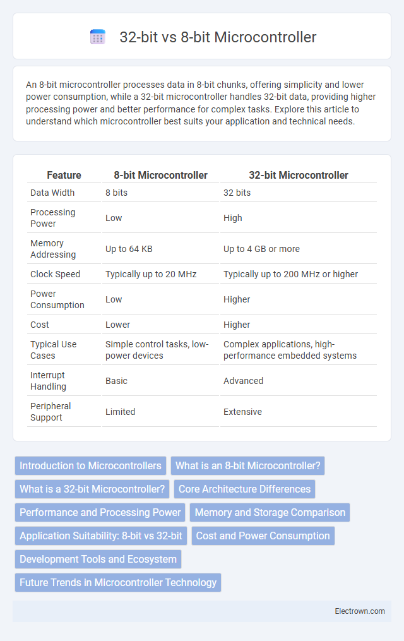
Task: Click the '8 bits' table cell
Action: tap(116, 193)
